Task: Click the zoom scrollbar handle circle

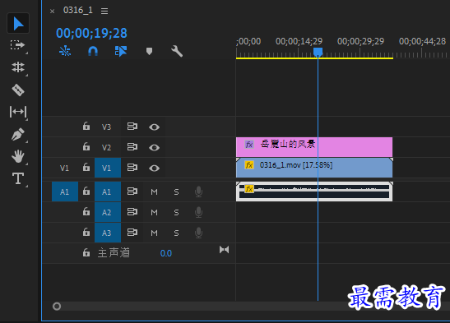Action: tap(57, 307)
